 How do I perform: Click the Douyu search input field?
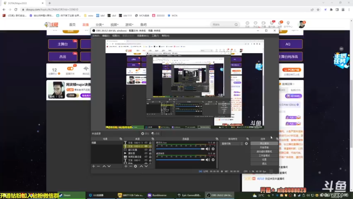tap(222, 25)
